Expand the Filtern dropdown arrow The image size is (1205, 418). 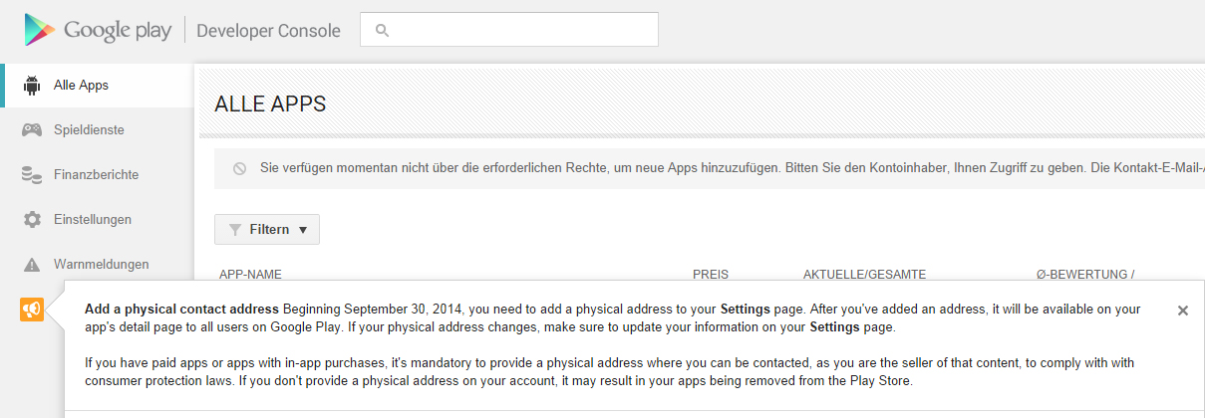click(303, 230)
